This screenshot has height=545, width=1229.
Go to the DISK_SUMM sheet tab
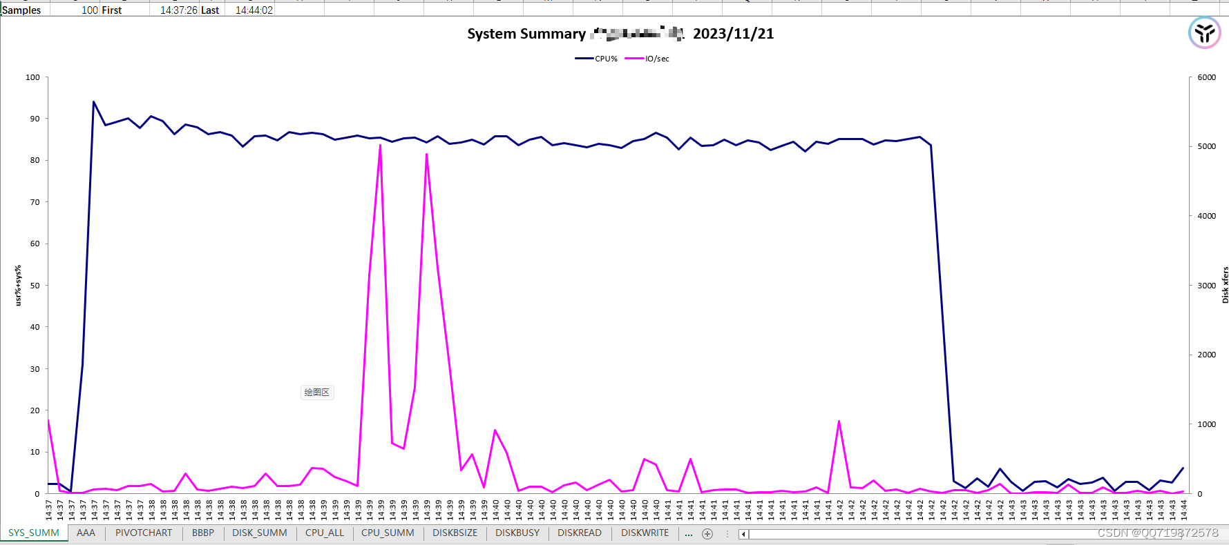click(260, 533)
